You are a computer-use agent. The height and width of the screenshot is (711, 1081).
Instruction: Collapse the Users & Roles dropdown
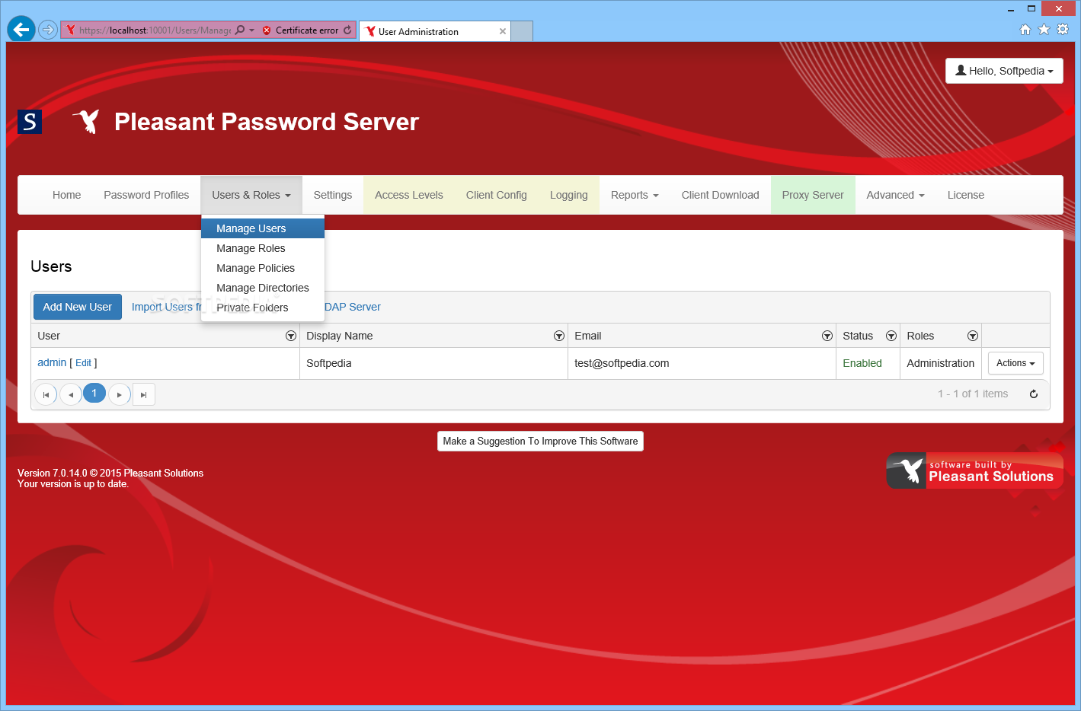(251, 195)
